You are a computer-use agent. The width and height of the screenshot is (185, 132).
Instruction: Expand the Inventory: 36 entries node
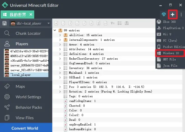coord(60,68)
